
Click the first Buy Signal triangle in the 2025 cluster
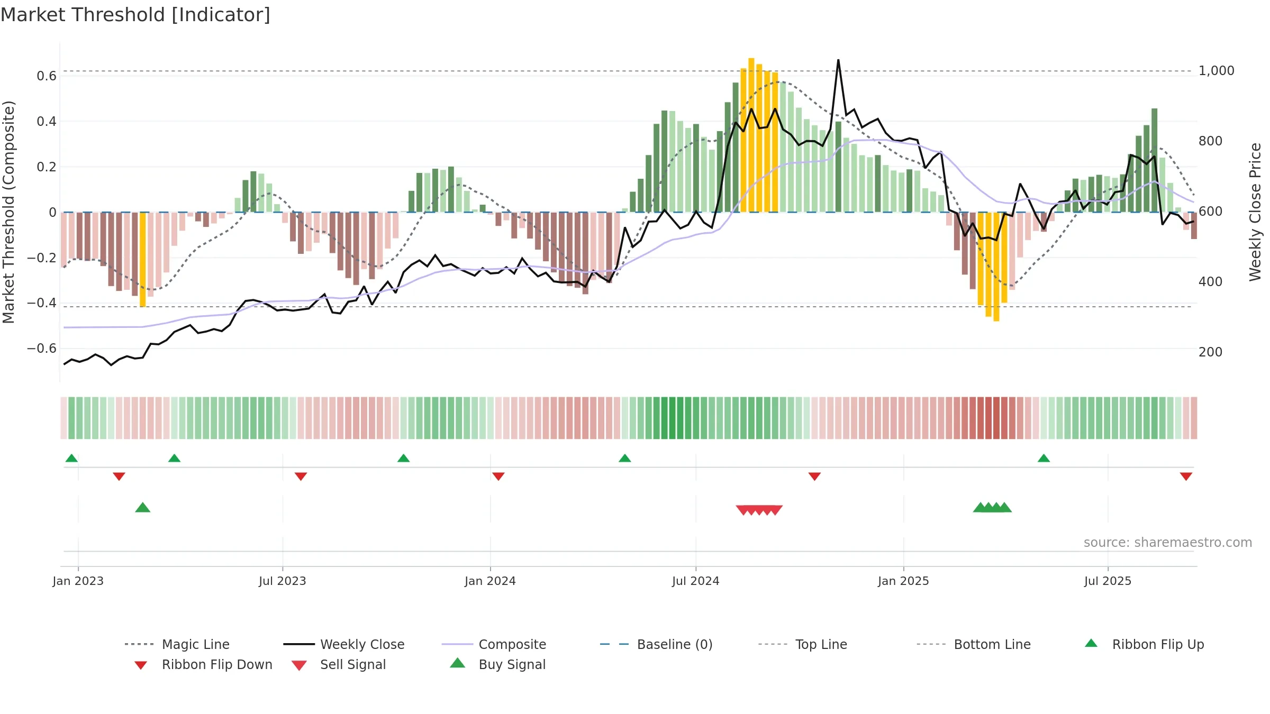pos(981,508)
